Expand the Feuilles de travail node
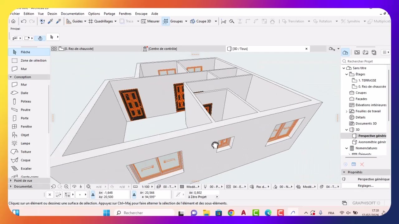 [x=347, y=111]
